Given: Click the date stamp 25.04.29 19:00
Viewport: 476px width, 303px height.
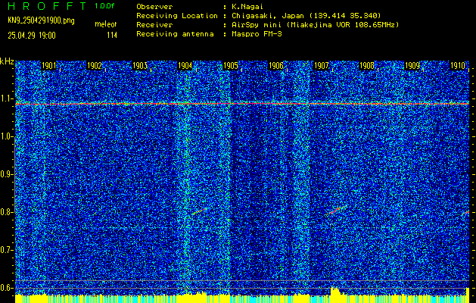Looking at the screenshot, I should coord(32,36).
